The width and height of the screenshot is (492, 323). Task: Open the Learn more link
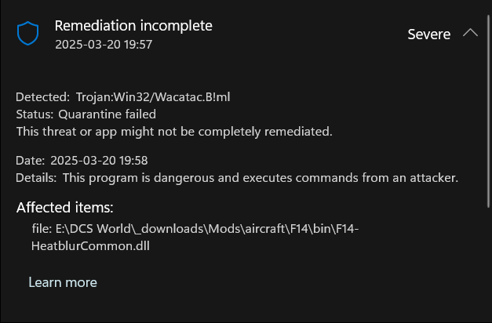coord(63,282)
